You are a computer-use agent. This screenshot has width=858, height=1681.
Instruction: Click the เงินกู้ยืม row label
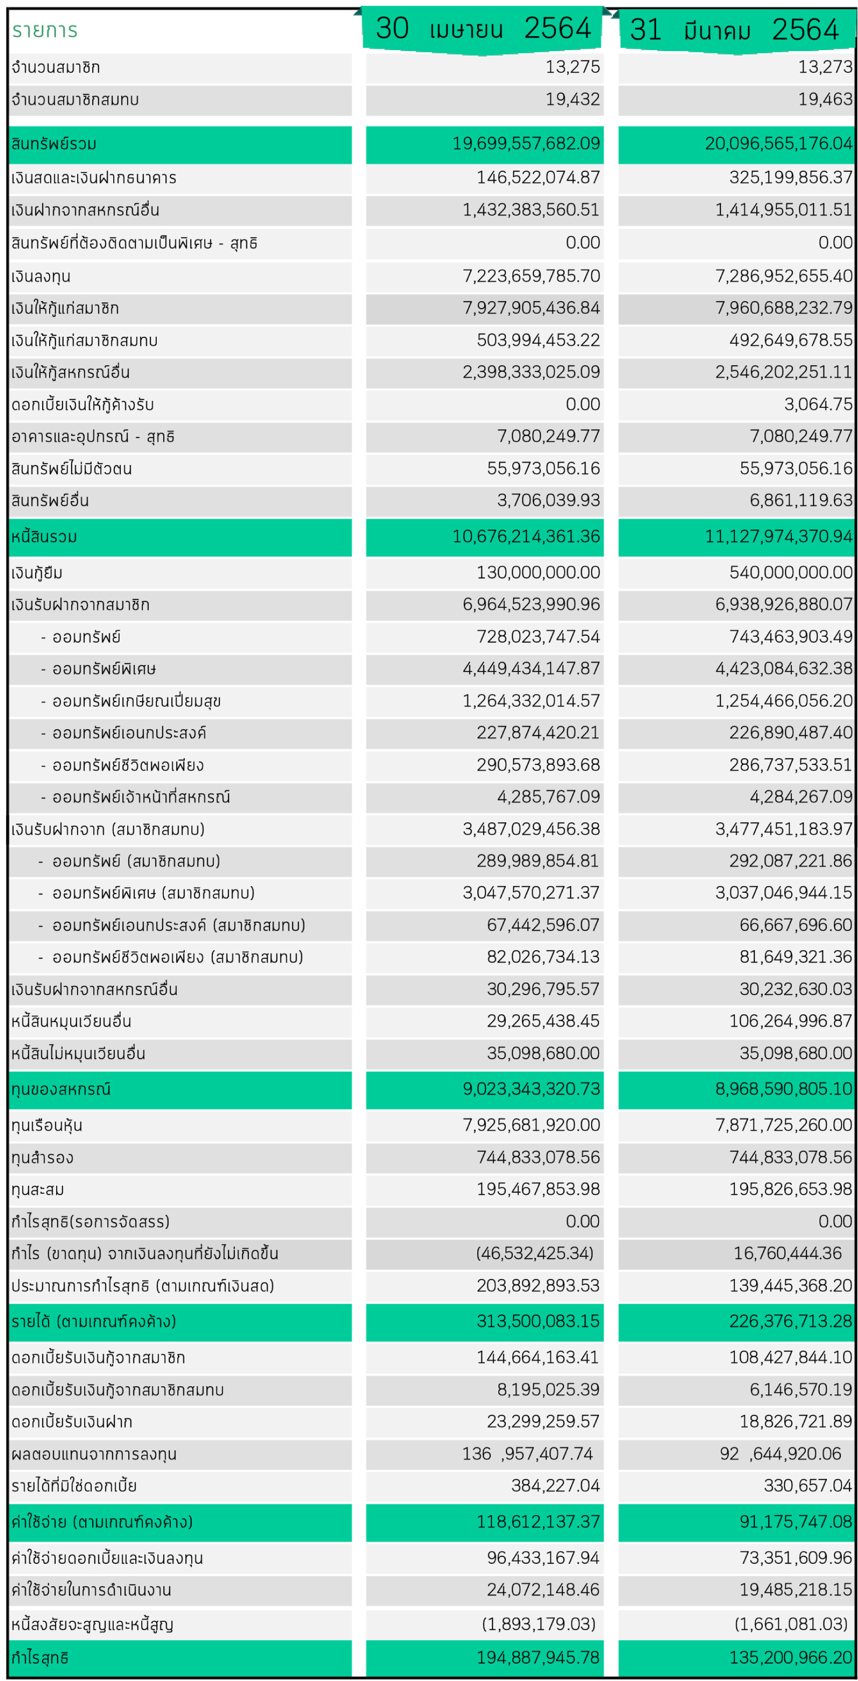click(37, 573)
